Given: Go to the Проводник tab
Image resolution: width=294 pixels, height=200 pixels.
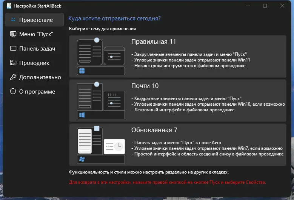Looking at the screenshot, I should pos(34,63).
